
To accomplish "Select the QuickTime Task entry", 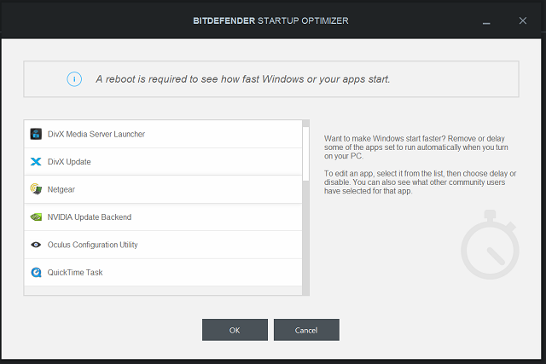I will click(x=163, y=272).
